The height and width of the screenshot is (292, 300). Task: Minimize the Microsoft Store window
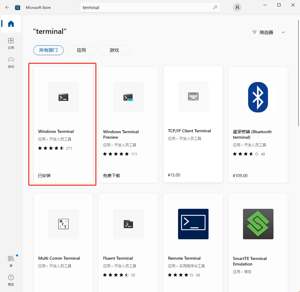[x=265, y=5]
